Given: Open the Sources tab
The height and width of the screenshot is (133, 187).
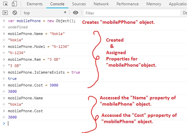Looking at the screenshot, I should [x=79, y=4].
